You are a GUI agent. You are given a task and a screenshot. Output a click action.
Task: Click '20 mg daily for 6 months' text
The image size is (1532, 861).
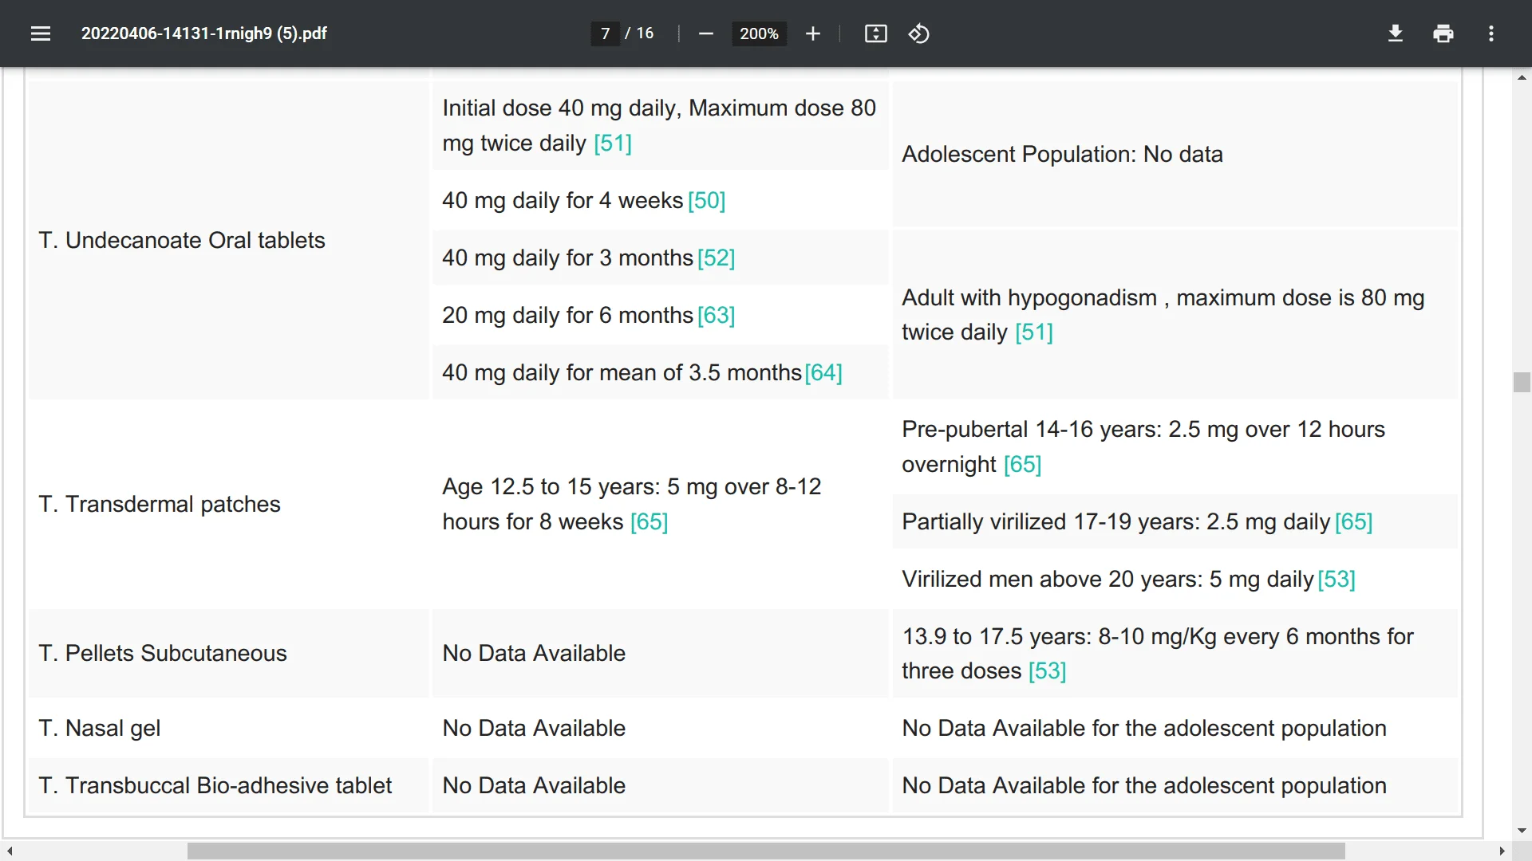click(567, 315)
